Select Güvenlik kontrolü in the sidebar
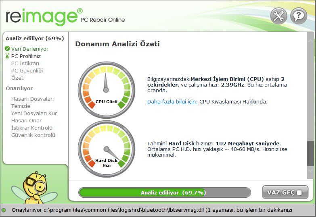 pos(33,135)
